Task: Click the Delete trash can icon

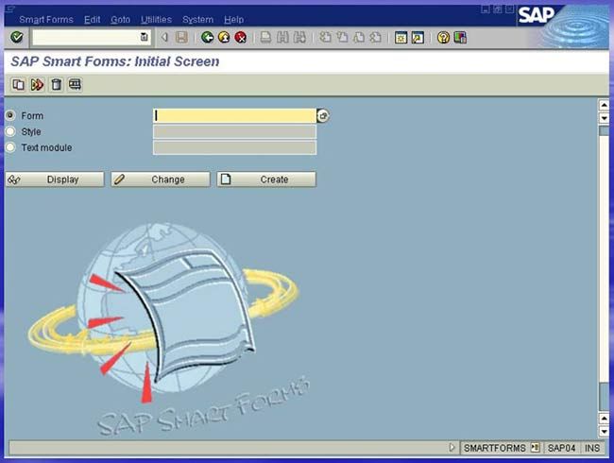Action: [x=56, y=84]
